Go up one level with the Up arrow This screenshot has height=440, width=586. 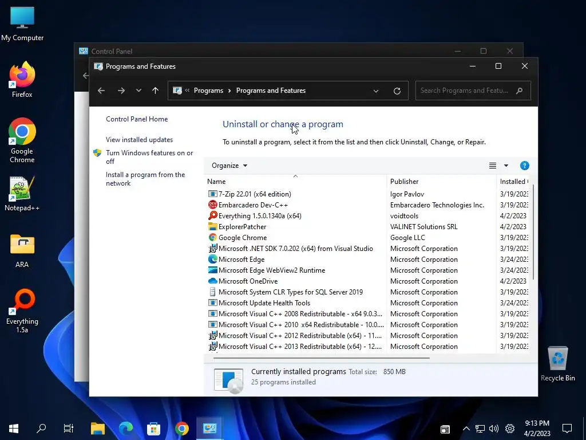[x=156, y=91]
